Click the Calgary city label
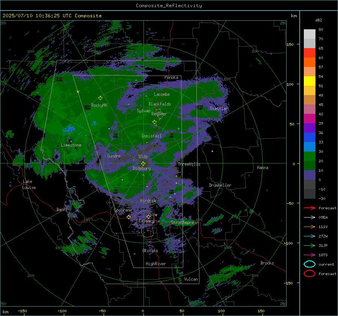This screenshot has width=338, height=316. [x=146, y=221]
